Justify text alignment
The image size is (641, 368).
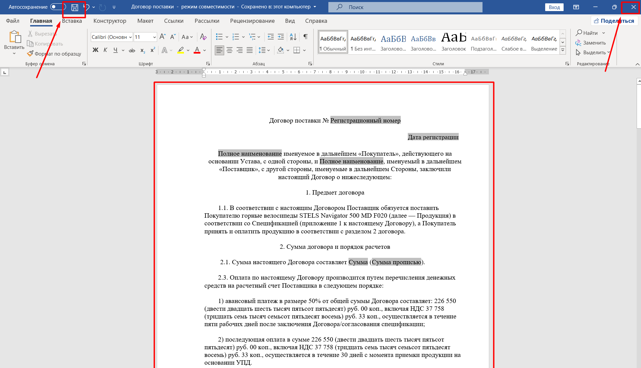point(250,50)
